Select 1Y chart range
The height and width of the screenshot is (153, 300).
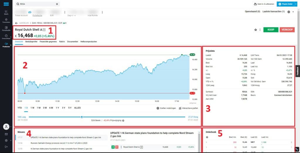coord(57,108)
